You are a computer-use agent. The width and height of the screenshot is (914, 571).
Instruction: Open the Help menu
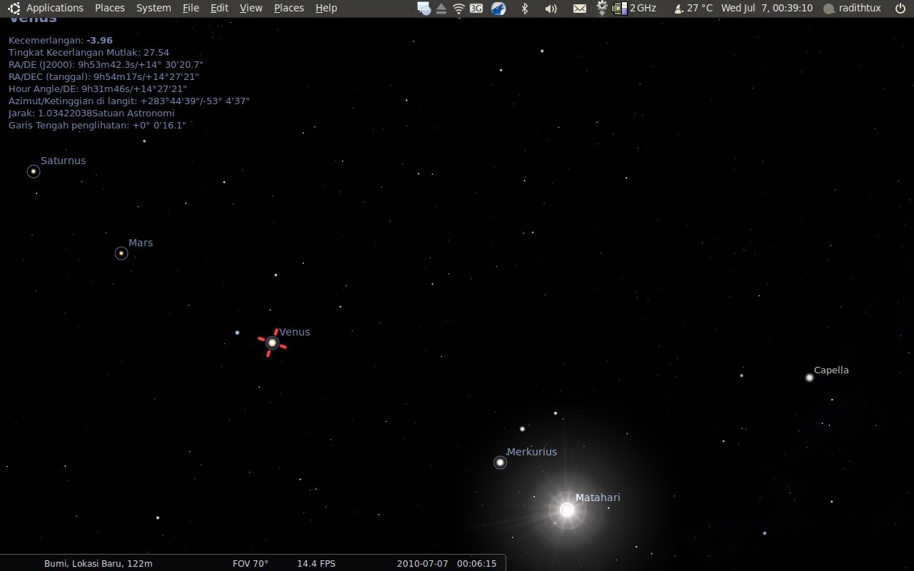tap(326, 8)
